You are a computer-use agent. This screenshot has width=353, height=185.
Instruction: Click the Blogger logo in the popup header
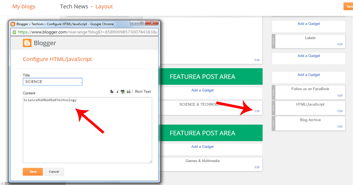pos(40,43)
